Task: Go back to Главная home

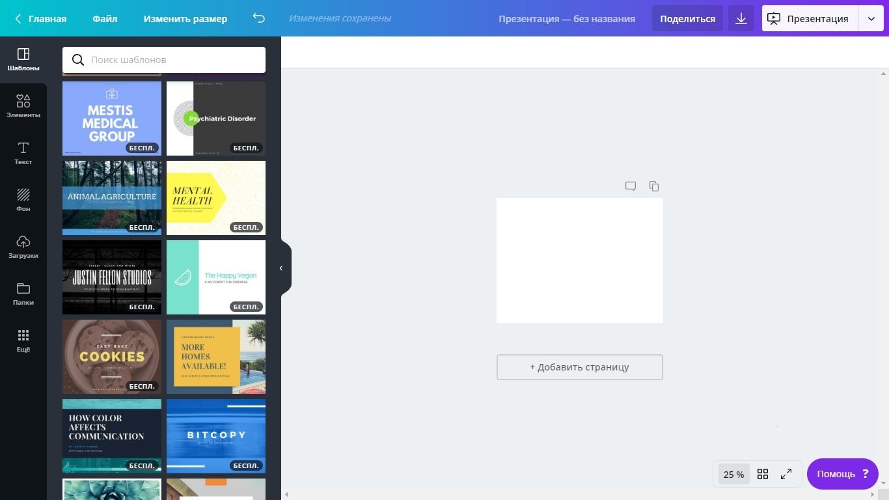Action: point(41,18)
